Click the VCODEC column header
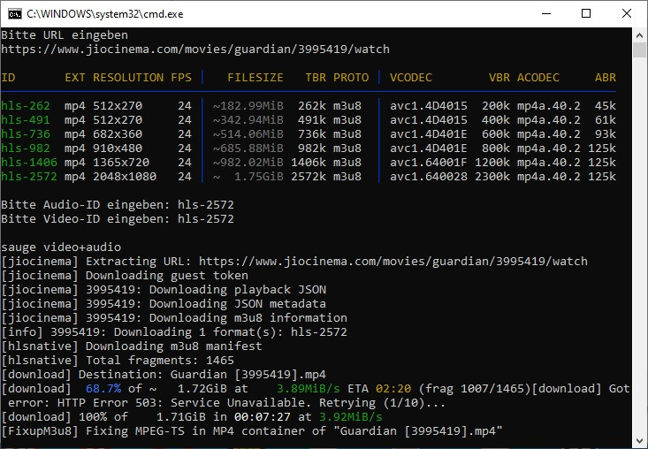Viewport: 648px width, 449px height. (x=411, y=78)
